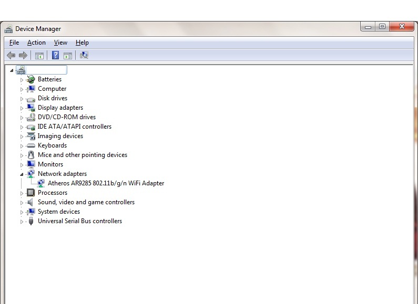The height and width of the screenshot is (304, 418).
Task: Click the Show/Hide Console Tree toolbar icon
Action: (39, 56)
